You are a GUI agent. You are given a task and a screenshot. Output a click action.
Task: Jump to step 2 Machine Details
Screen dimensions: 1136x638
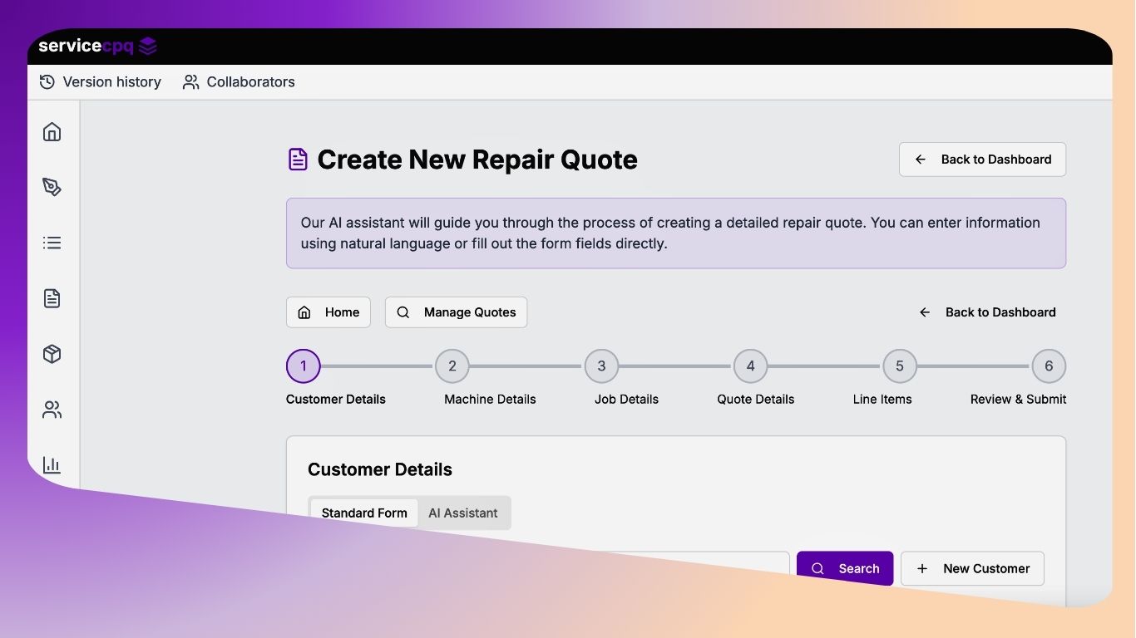452,366
